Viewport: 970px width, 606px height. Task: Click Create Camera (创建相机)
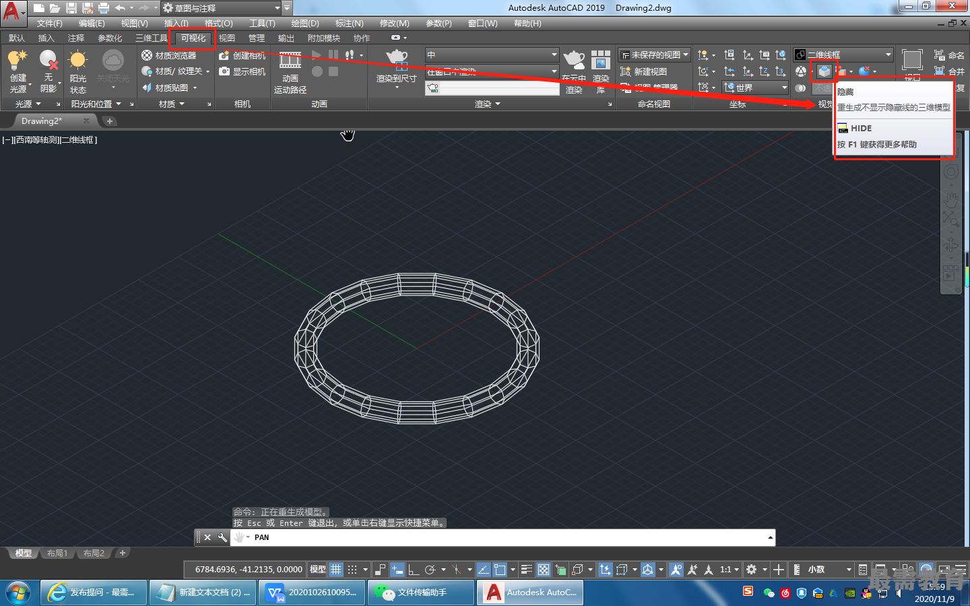tap(243, 55)
